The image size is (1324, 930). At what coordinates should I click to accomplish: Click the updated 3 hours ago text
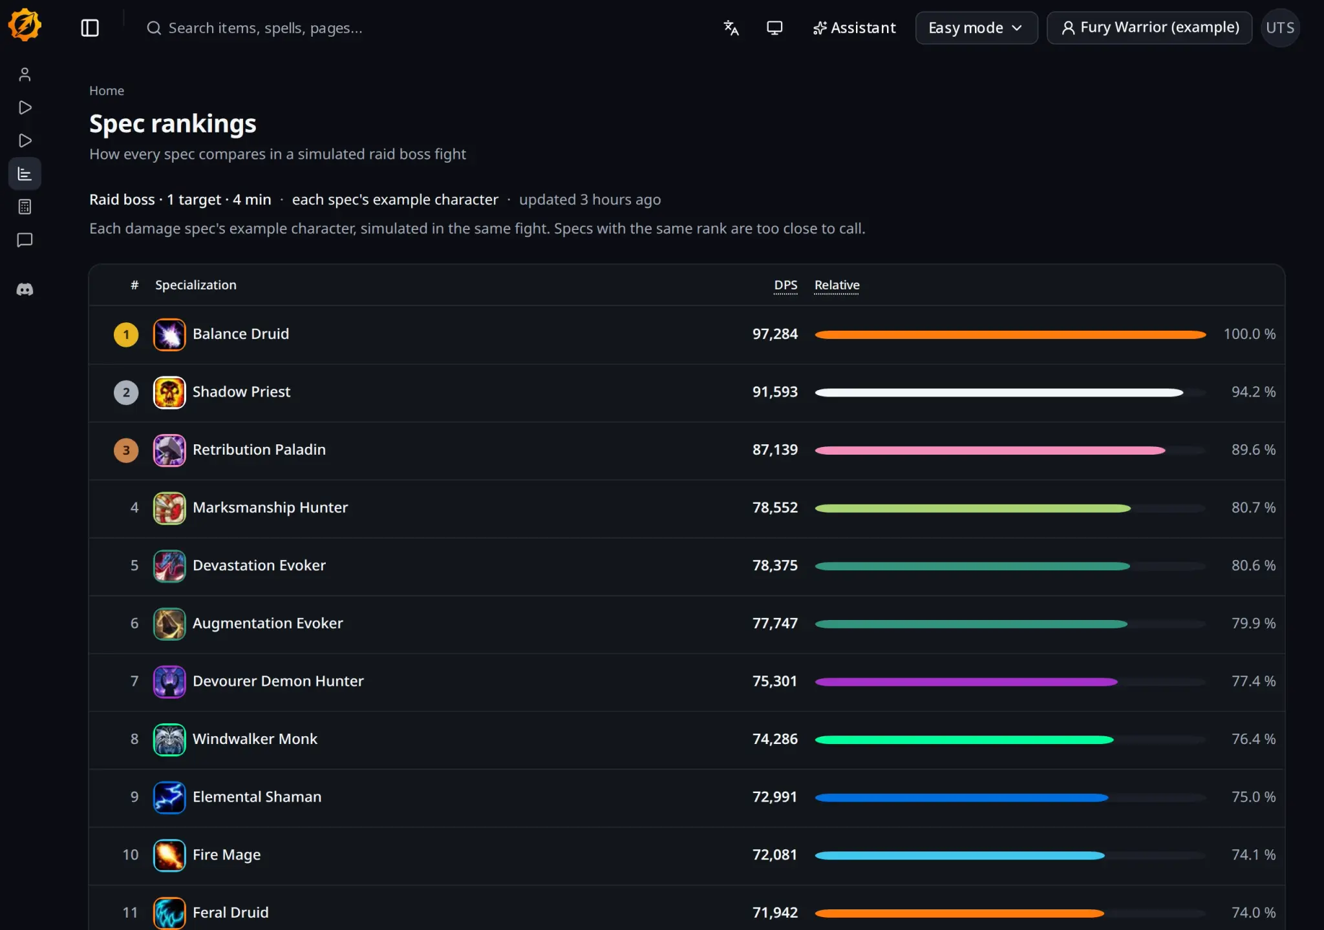pos(590,200)
